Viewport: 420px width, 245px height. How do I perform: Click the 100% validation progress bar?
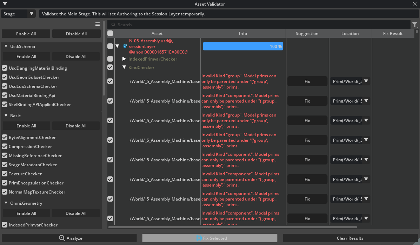click(243, 47)
